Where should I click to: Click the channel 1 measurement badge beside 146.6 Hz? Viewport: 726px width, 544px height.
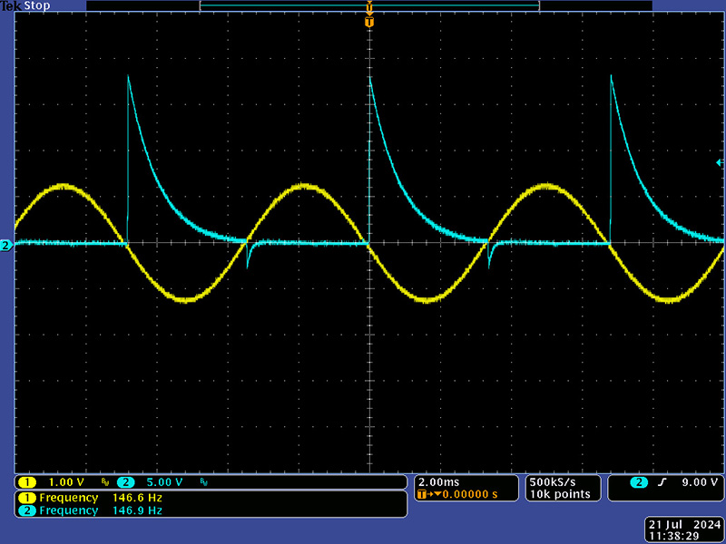point(27,498)
